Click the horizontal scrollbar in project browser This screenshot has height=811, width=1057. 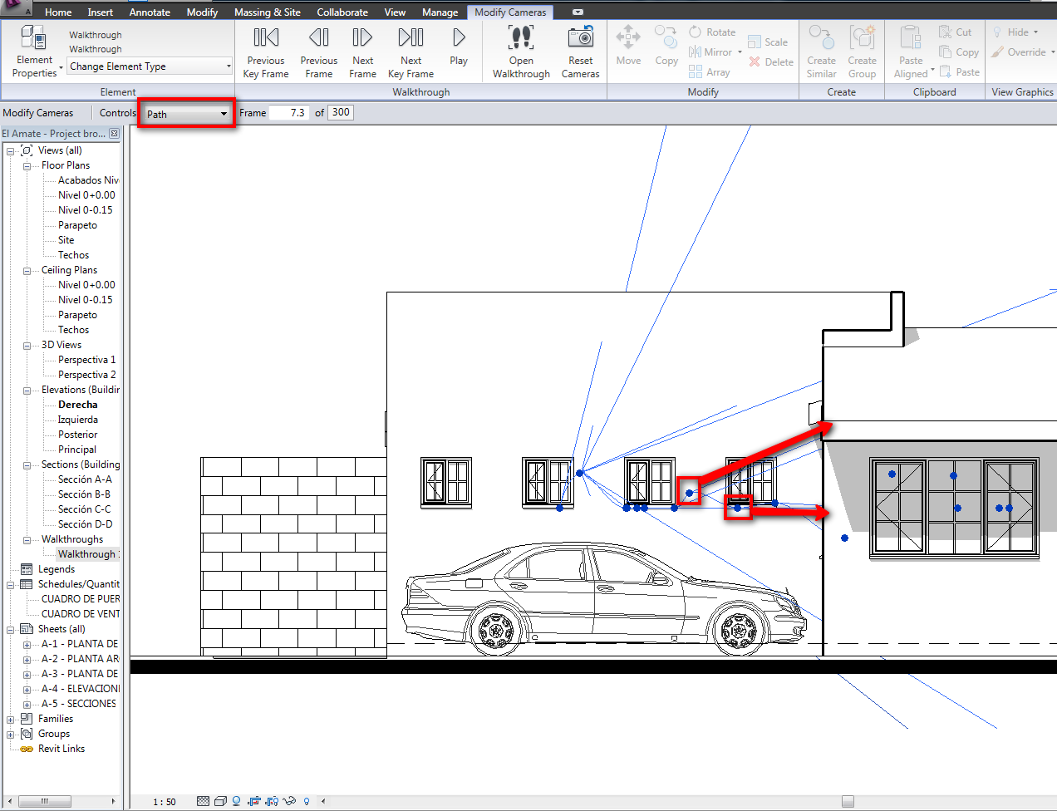click(45, 801)
